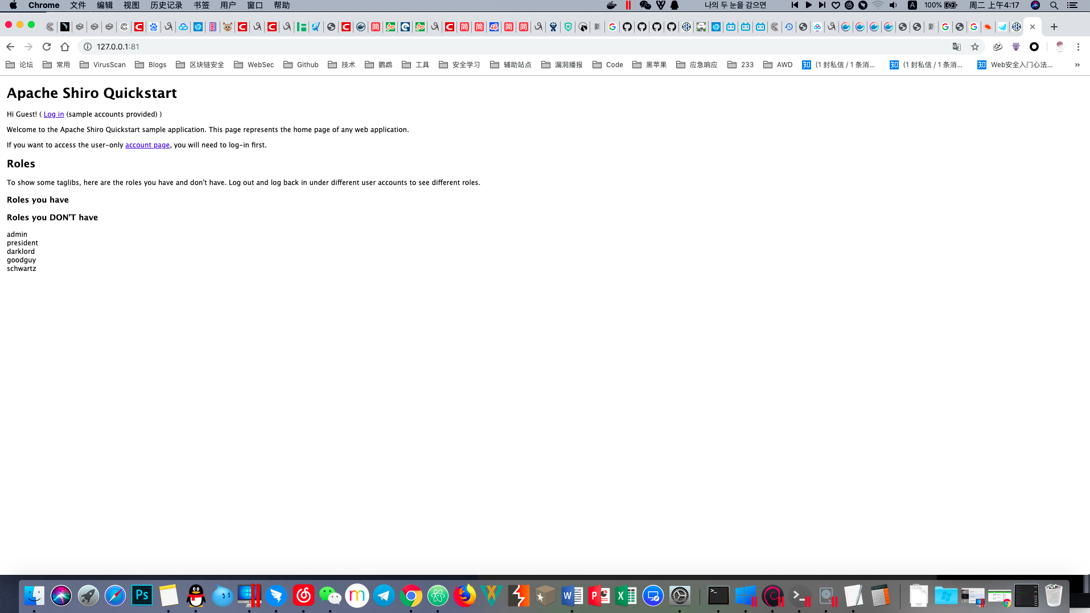The image size is (1090, 613).
Task: Open the 漏洞播报 bookmarks folder
Action: click(562, 65)
